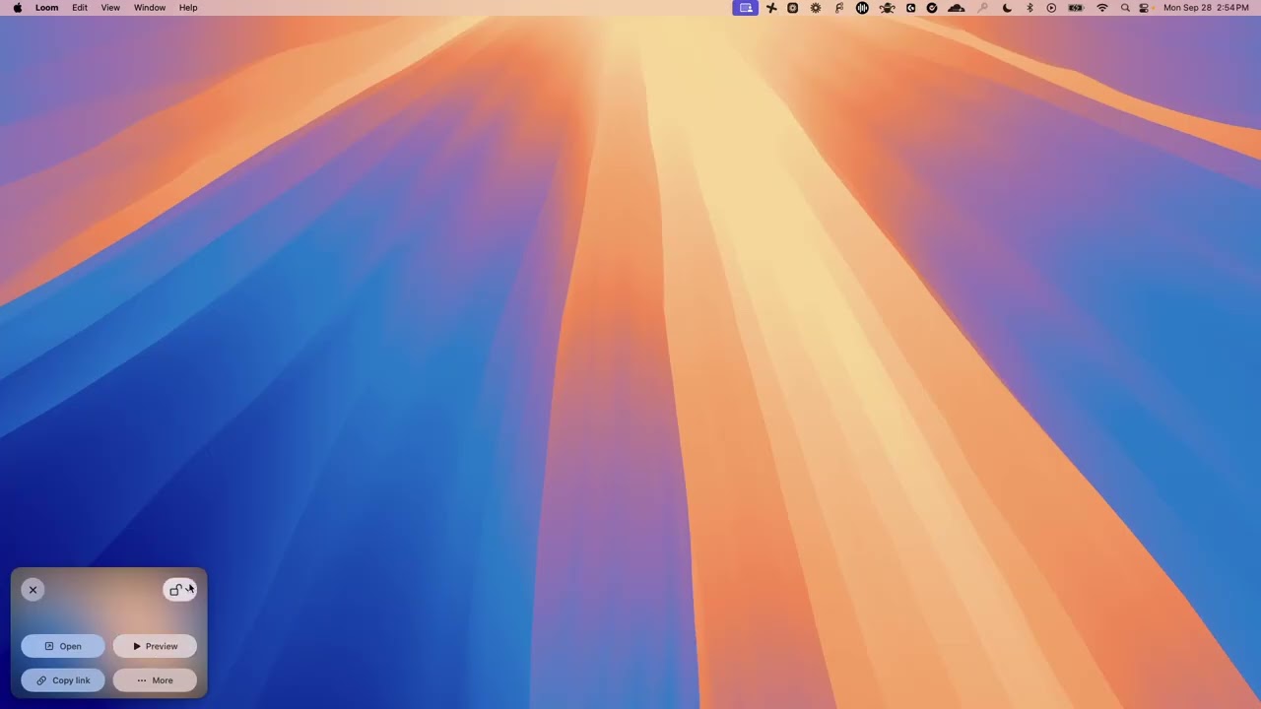Click the bug icon in menu bar
Screen dimensions: 1261x709
887,8
